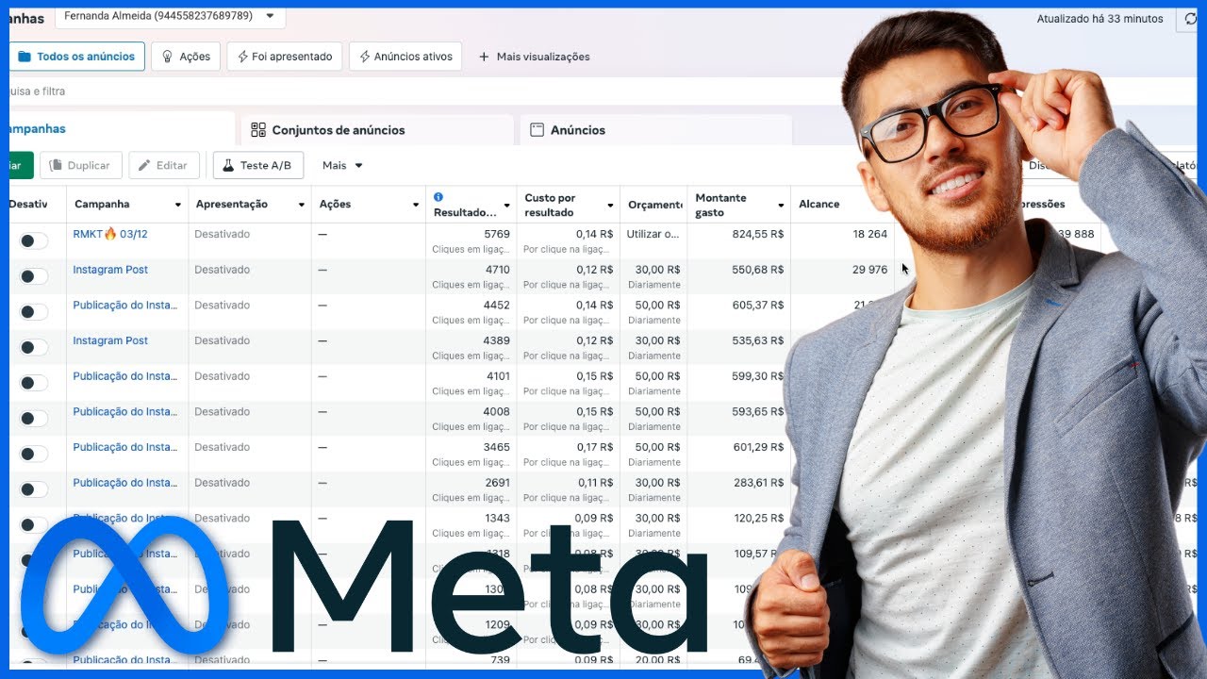
Task: Open Publicação do Insta campaign link with 4452 results
Action: point(124,306)
